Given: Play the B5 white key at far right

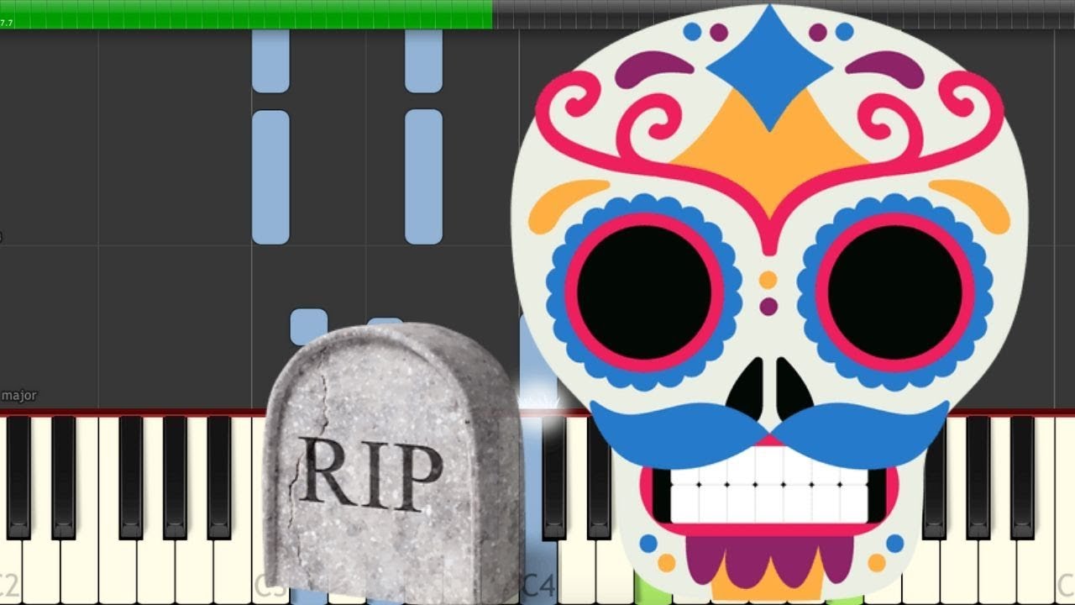Looking at the screenshot, I should click(1036, 571).
